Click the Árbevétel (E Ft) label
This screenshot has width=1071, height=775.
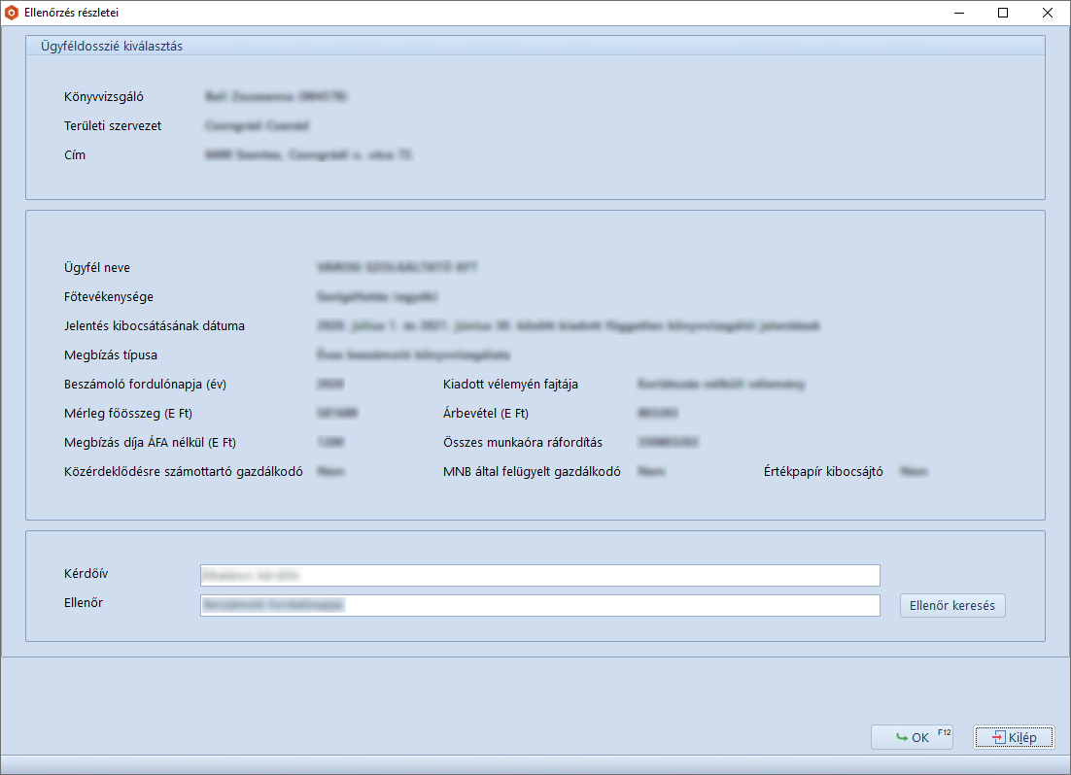pyautogui.click(x=485, y=414)
